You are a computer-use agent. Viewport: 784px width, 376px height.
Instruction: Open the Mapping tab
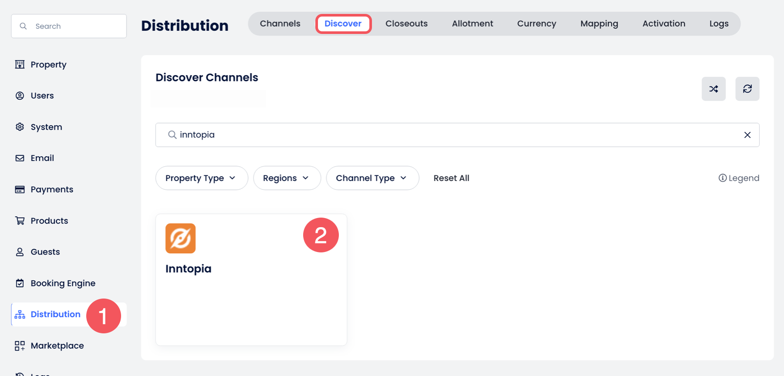(x=599, y=23)
